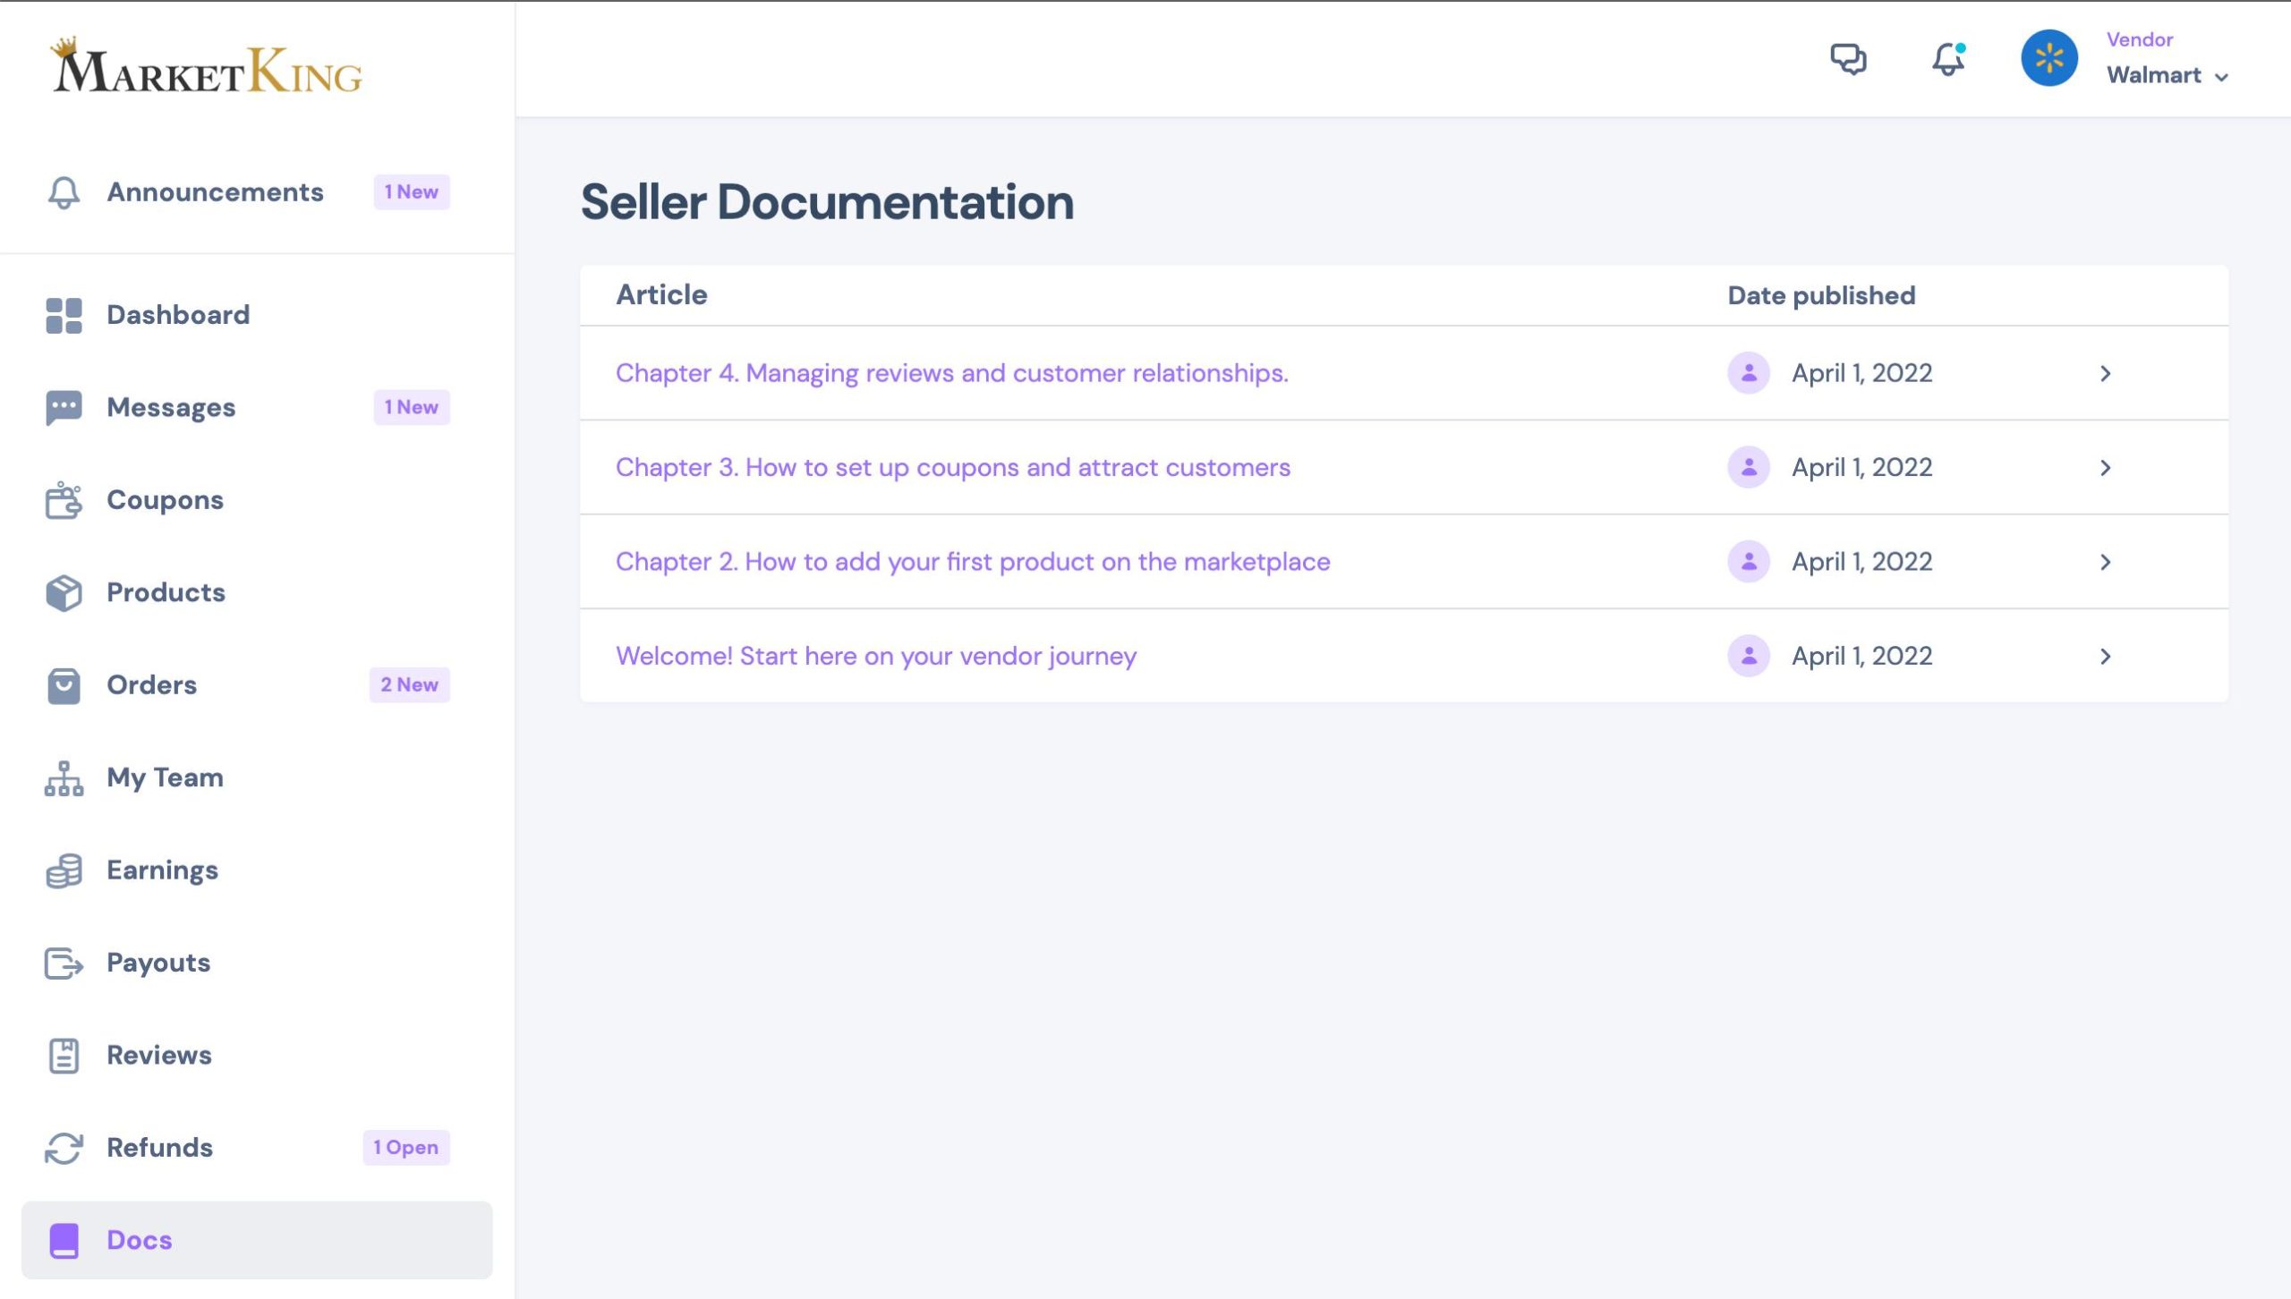Open Welcome article row chevron arrow
The width and height of the screenshot is (2291, 1299).
point(2106,657)
